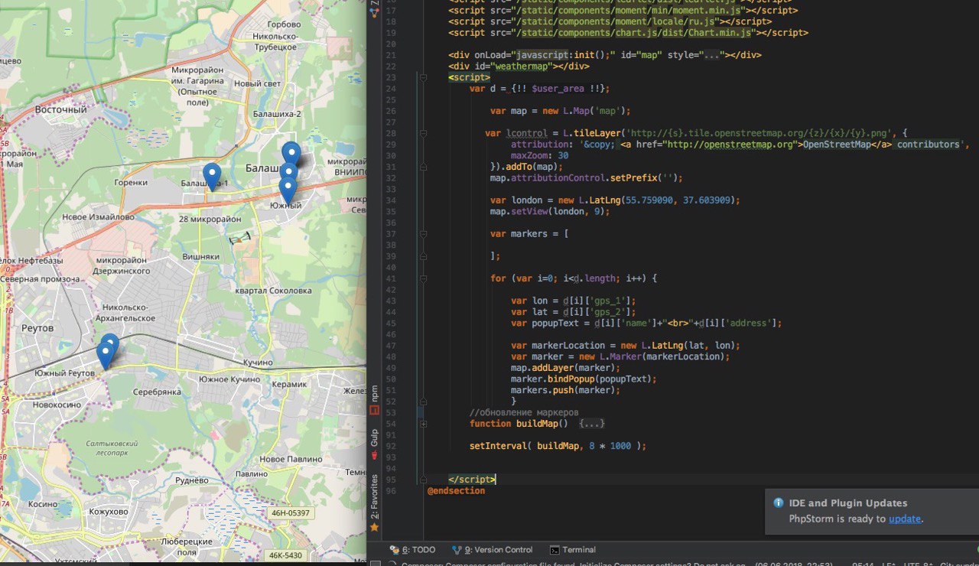Screen dimensions: 979x566
Task: Expand the folded buildMap function at line 54
Action: pyautogui.click(x=423, y=423)
